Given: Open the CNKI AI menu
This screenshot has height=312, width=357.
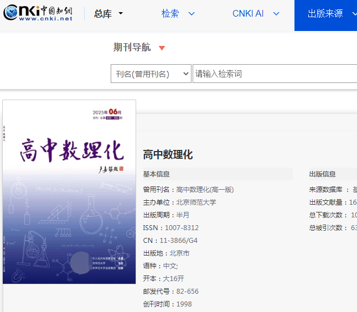Looking at the screenshot, I should (256, 14).
